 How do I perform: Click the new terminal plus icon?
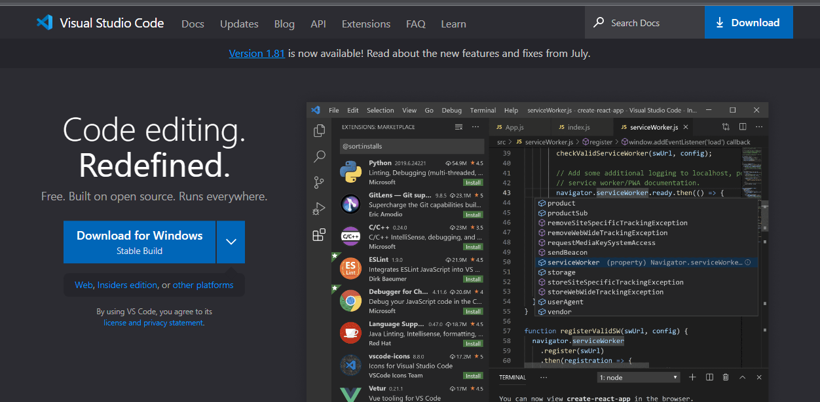pyautogui.click(x=692, y=377)
